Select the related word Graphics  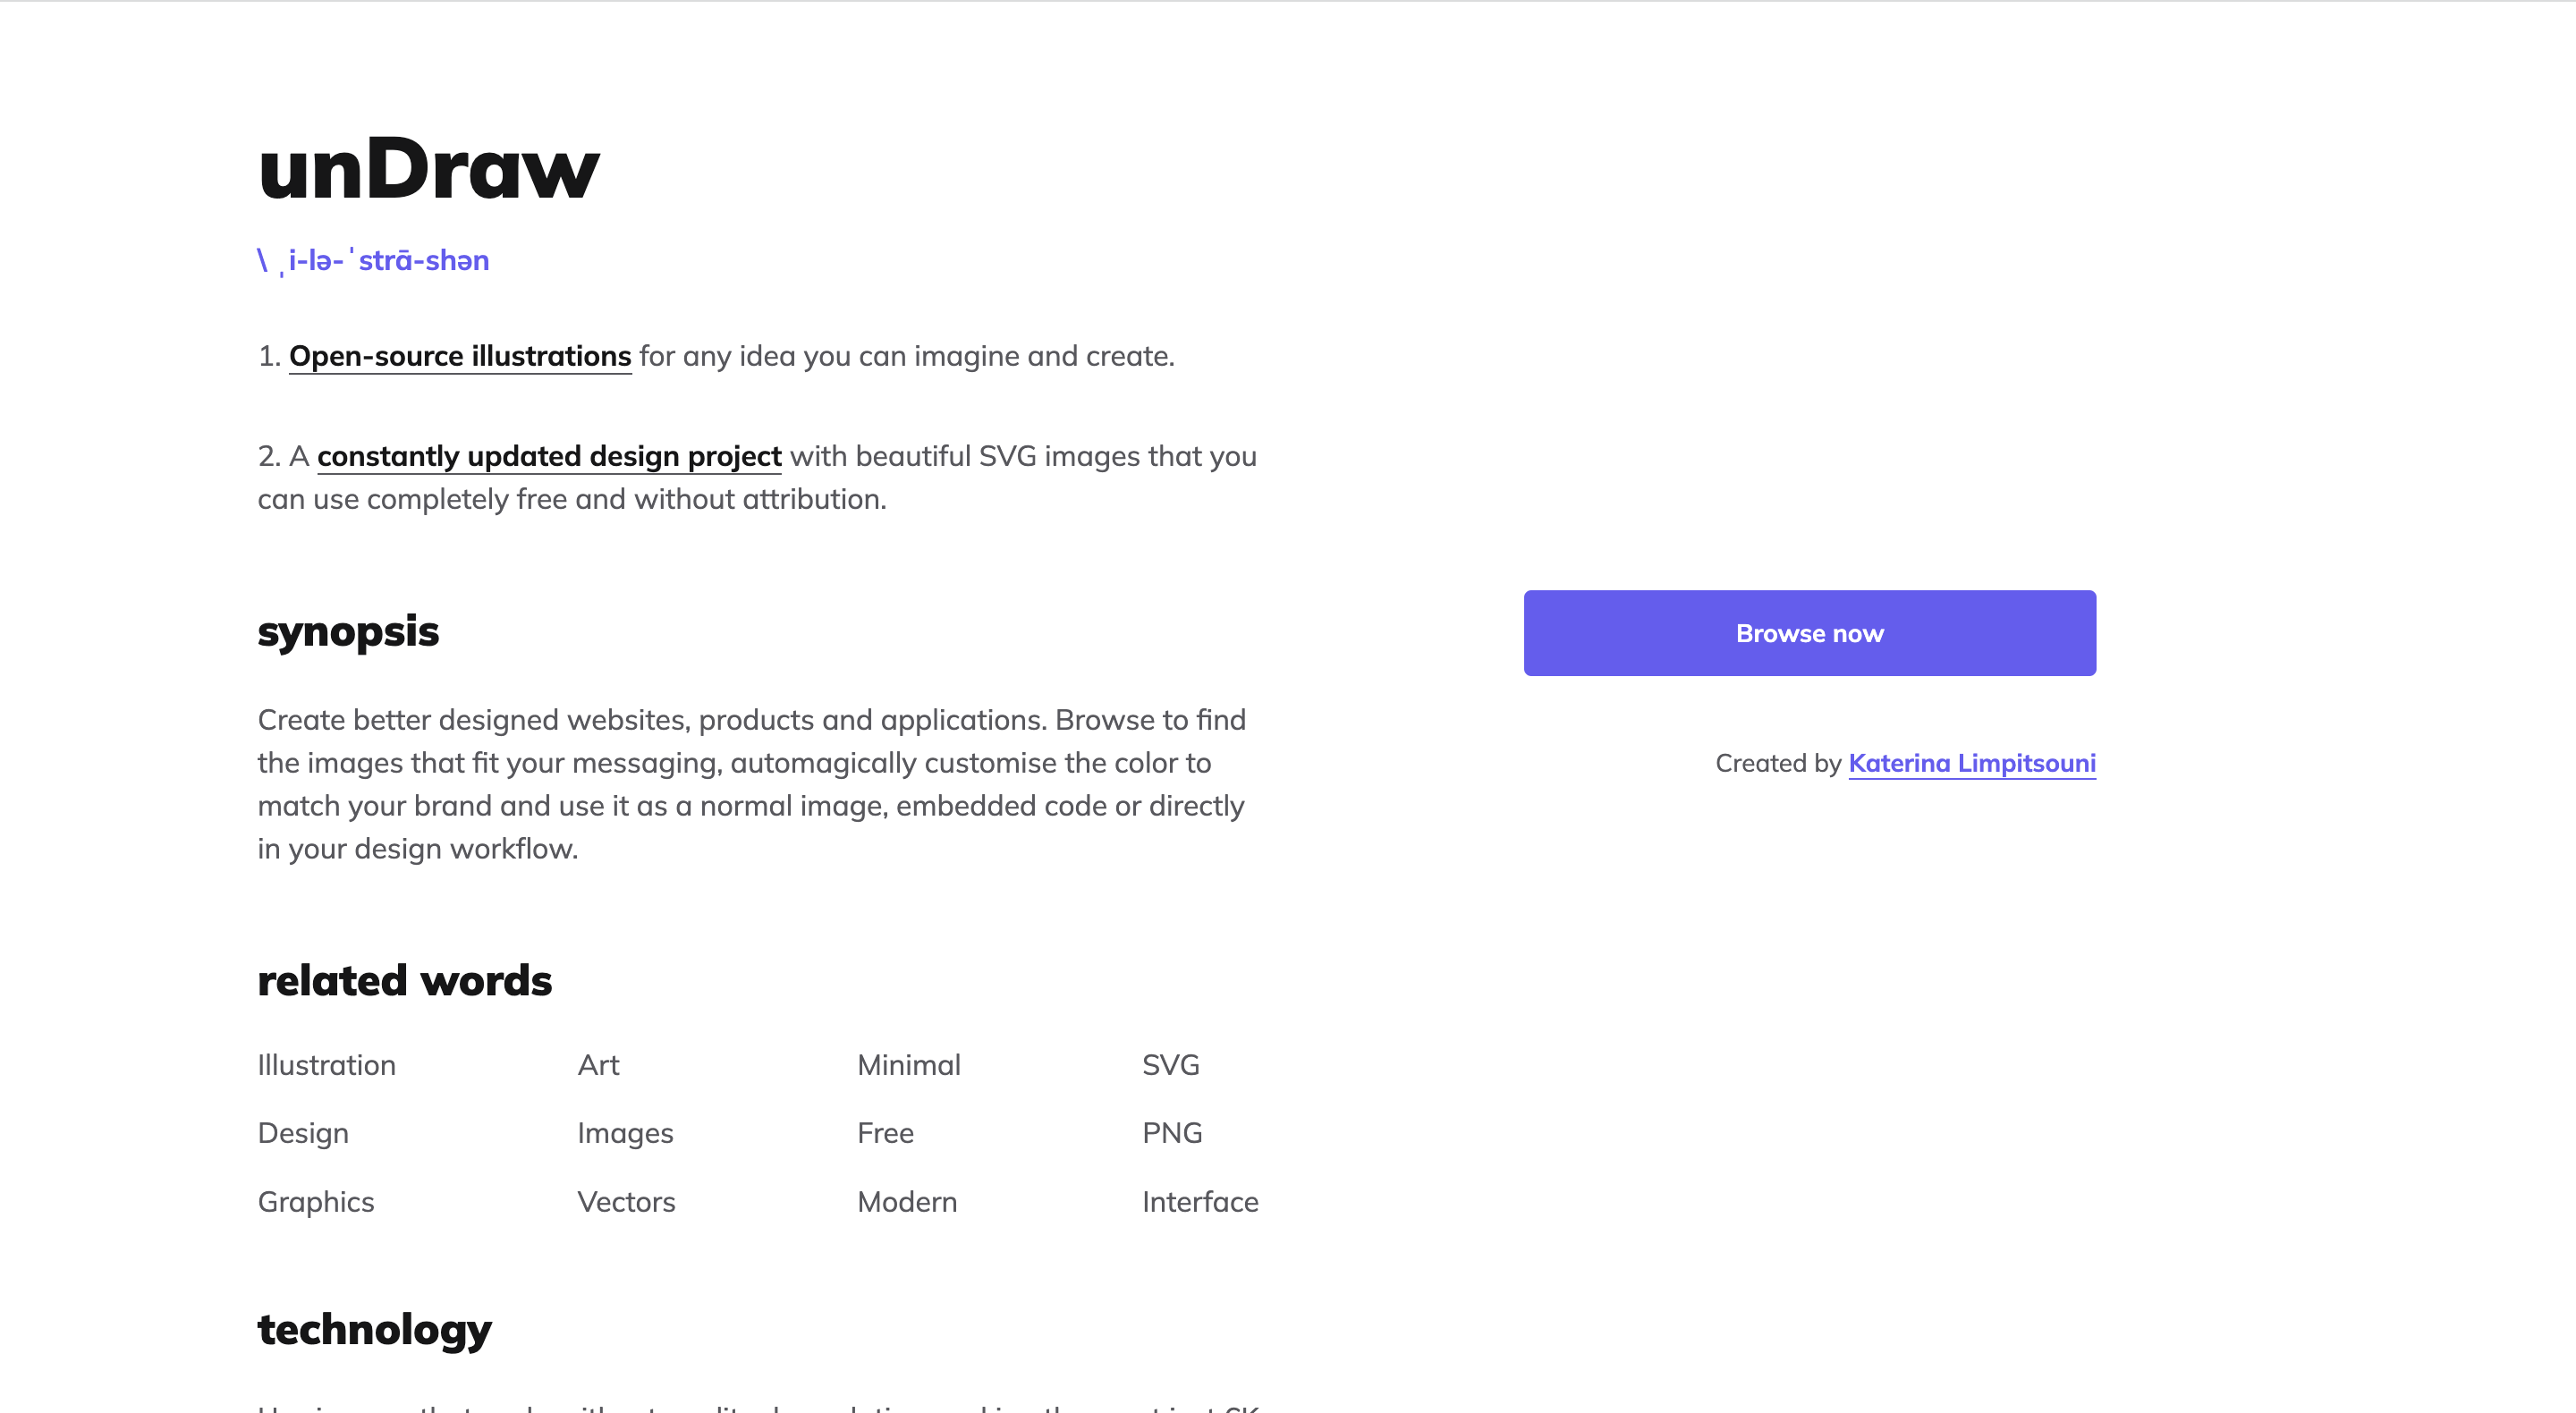316,1202
